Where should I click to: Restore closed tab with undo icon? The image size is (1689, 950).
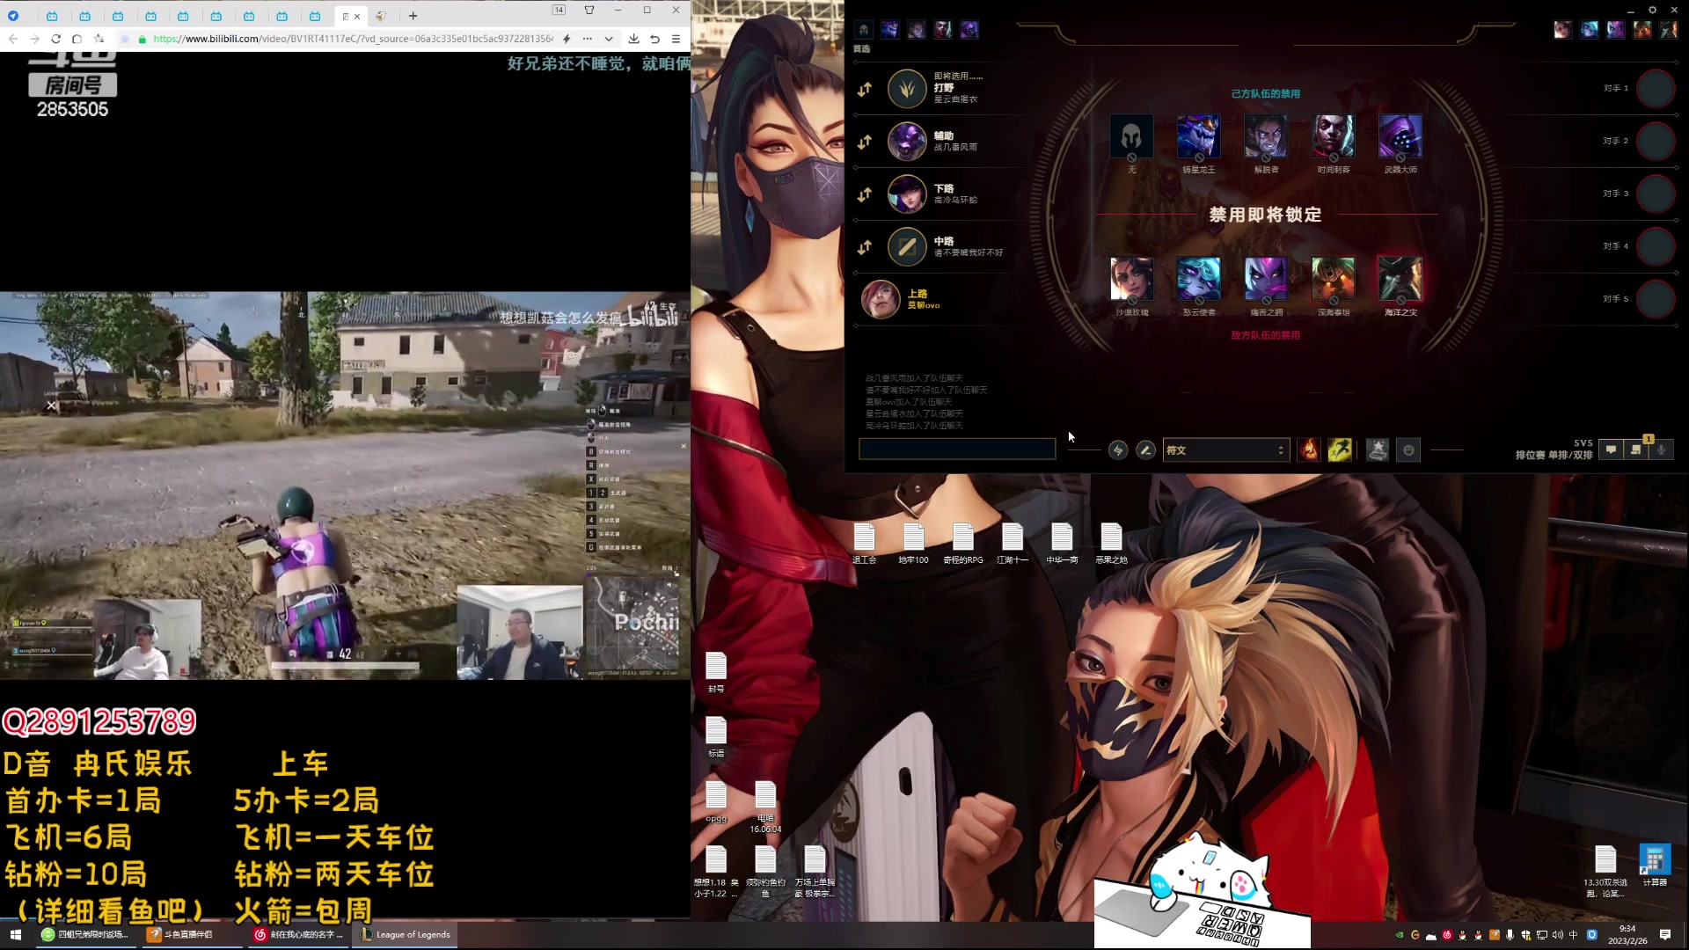pyautogui.click(x=654, y=39)
